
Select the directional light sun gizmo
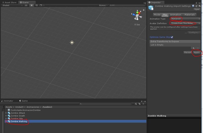[x=72, y=42]
